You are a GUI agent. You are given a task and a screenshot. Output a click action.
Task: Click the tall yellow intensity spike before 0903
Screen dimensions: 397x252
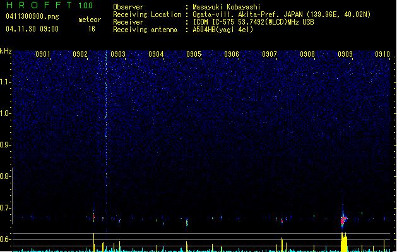[94, 243]
